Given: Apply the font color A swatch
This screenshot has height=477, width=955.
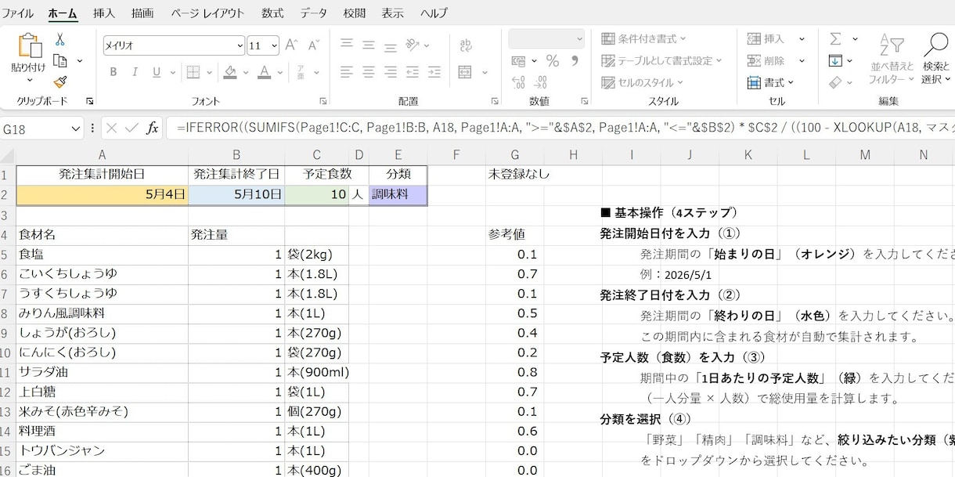Looking at the screenshot, I should [265, 72].
